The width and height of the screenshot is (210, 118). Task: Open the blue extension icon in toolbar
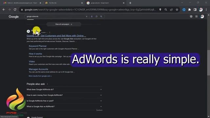[x=184, y=10]
